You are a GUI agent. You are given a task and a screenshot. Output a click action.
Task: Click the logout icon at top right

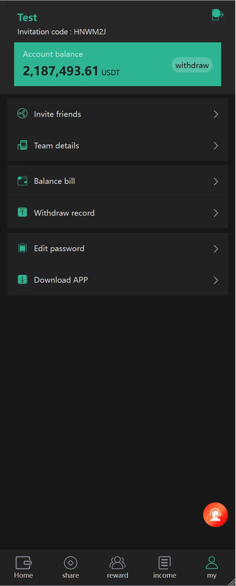(217, 15)
